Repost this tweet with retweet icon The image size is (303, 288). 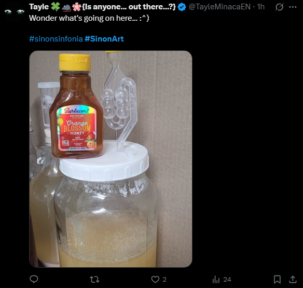click(x=94, y=280)
